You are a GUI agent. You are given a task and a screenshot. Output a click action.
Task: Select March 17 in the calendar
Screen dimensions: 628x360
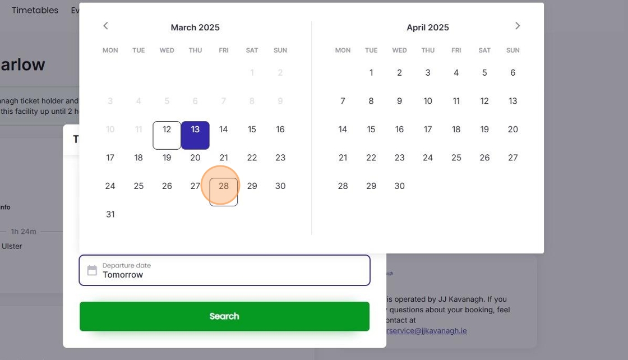click(x=110, y=158)
